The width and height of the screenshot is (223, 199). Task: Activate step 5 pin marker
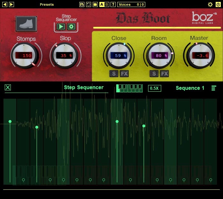pos(64,180)
